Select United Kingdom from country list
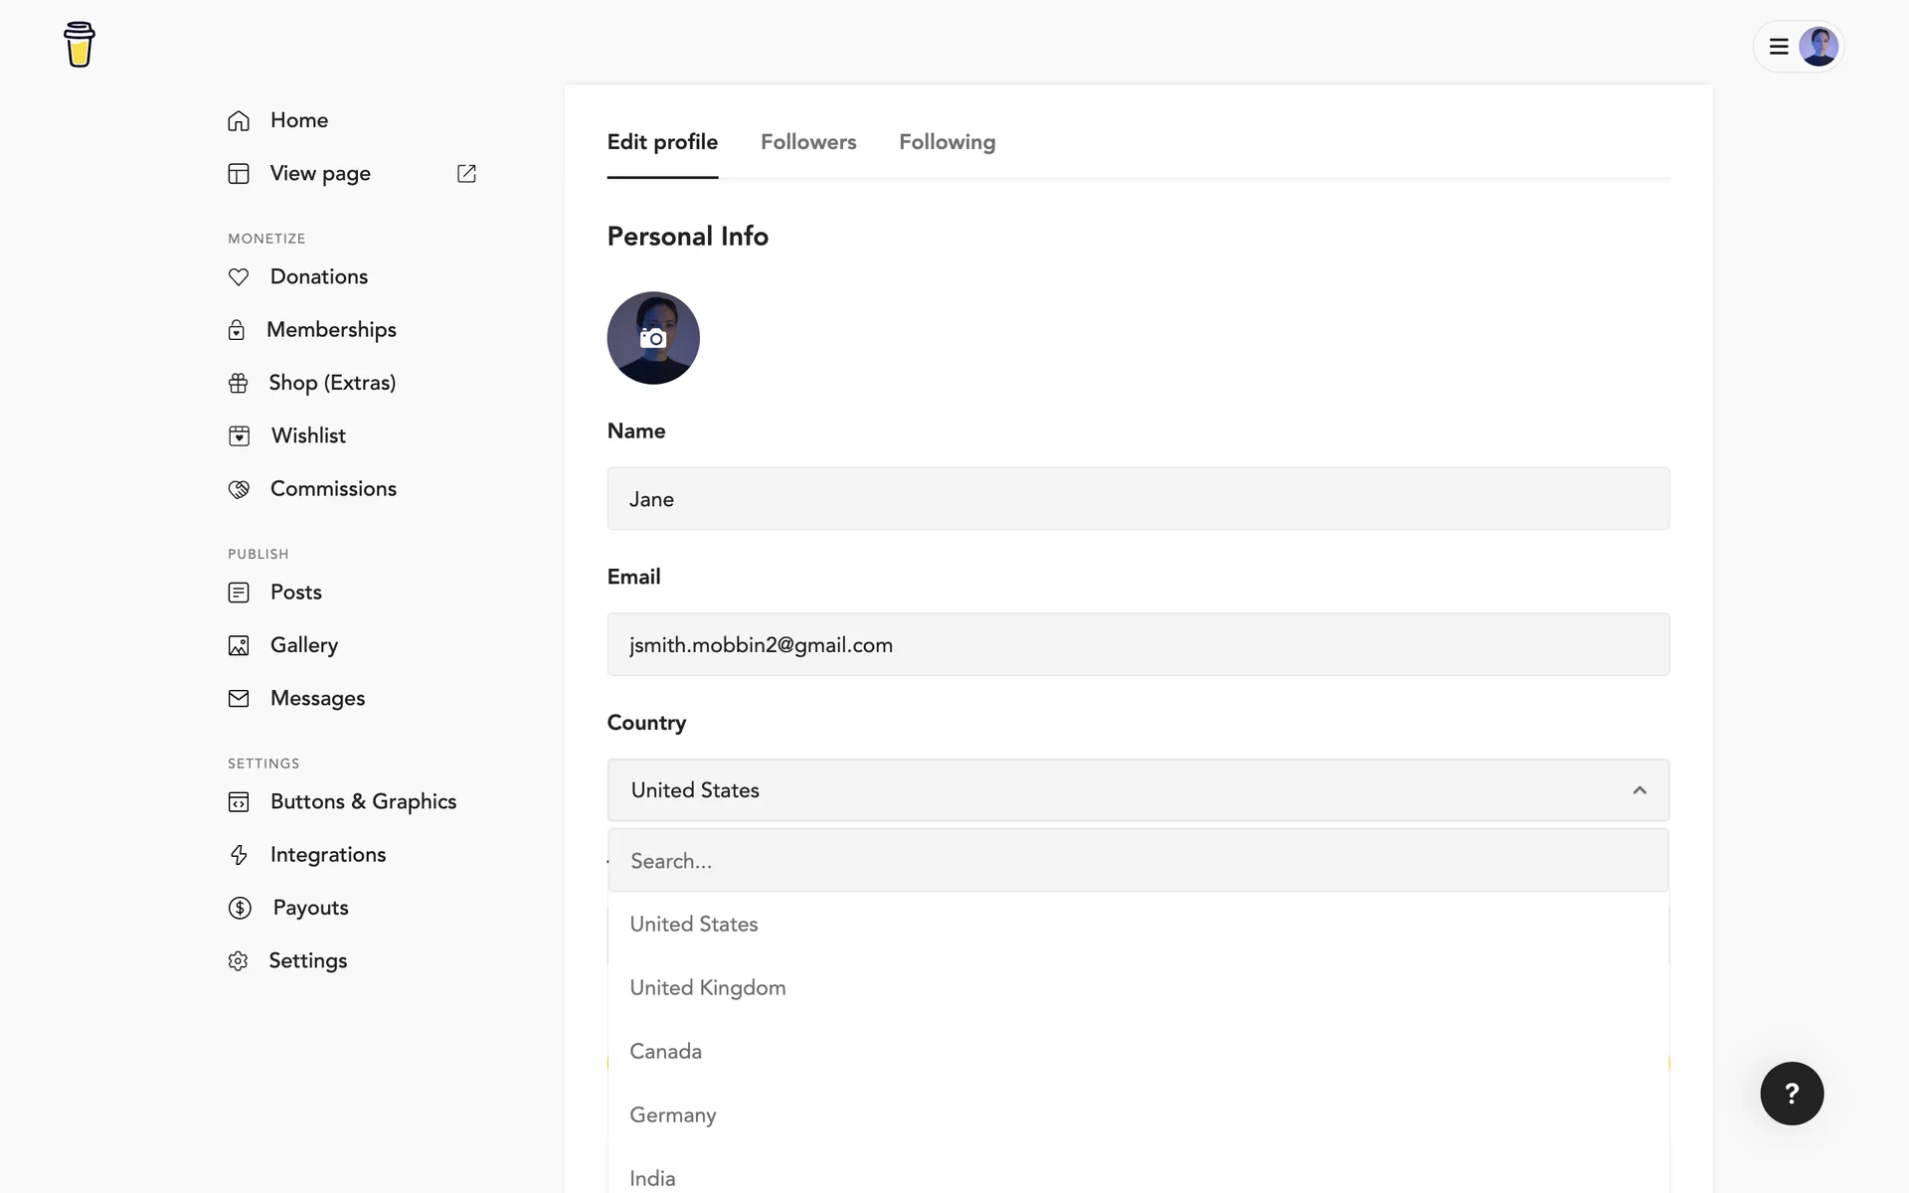The image size is (1909, 1193). point(708,987)
